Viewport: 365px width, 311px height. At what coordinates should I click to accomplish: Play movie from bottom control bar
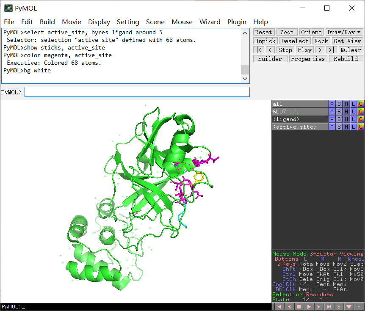click(x=309, y=307)
